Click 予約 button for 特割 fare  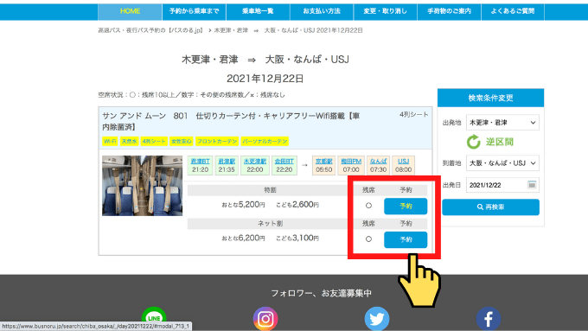[406, 207]
